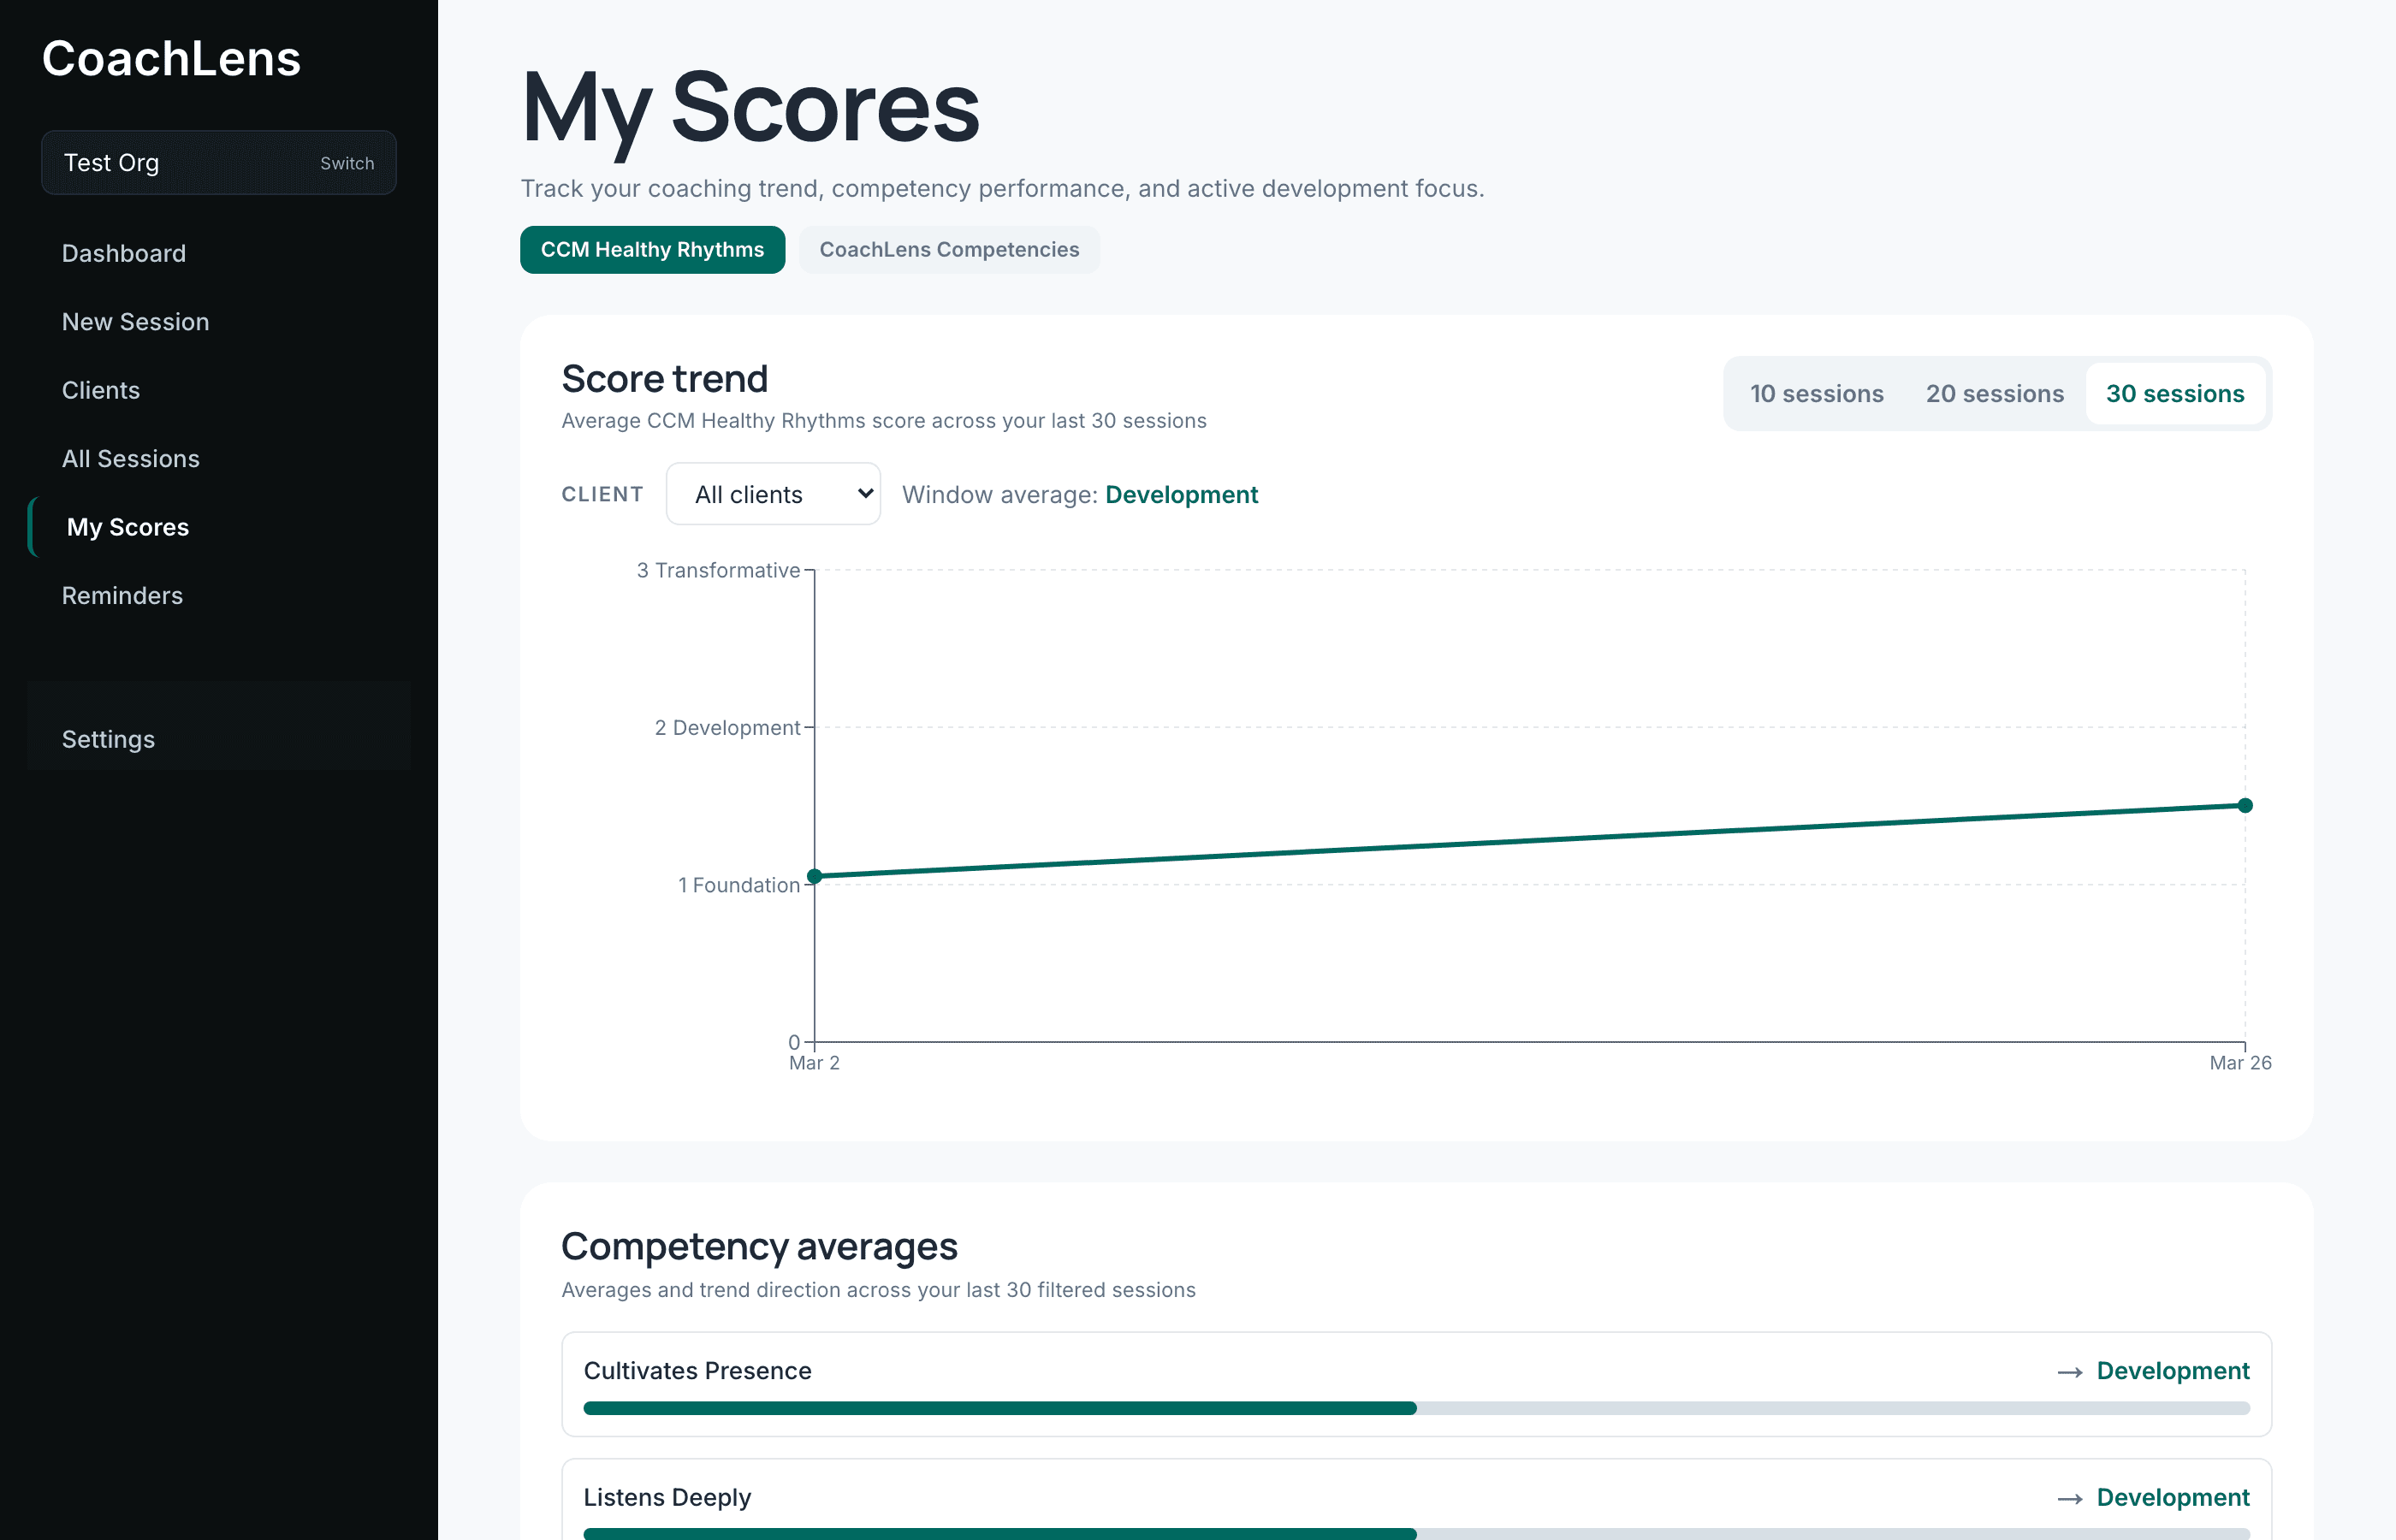The height and width of the screenshot is (1540, 2396).
Task: Click Development rating for Listens Deeply
Action: click(x=2173, y=1497)
